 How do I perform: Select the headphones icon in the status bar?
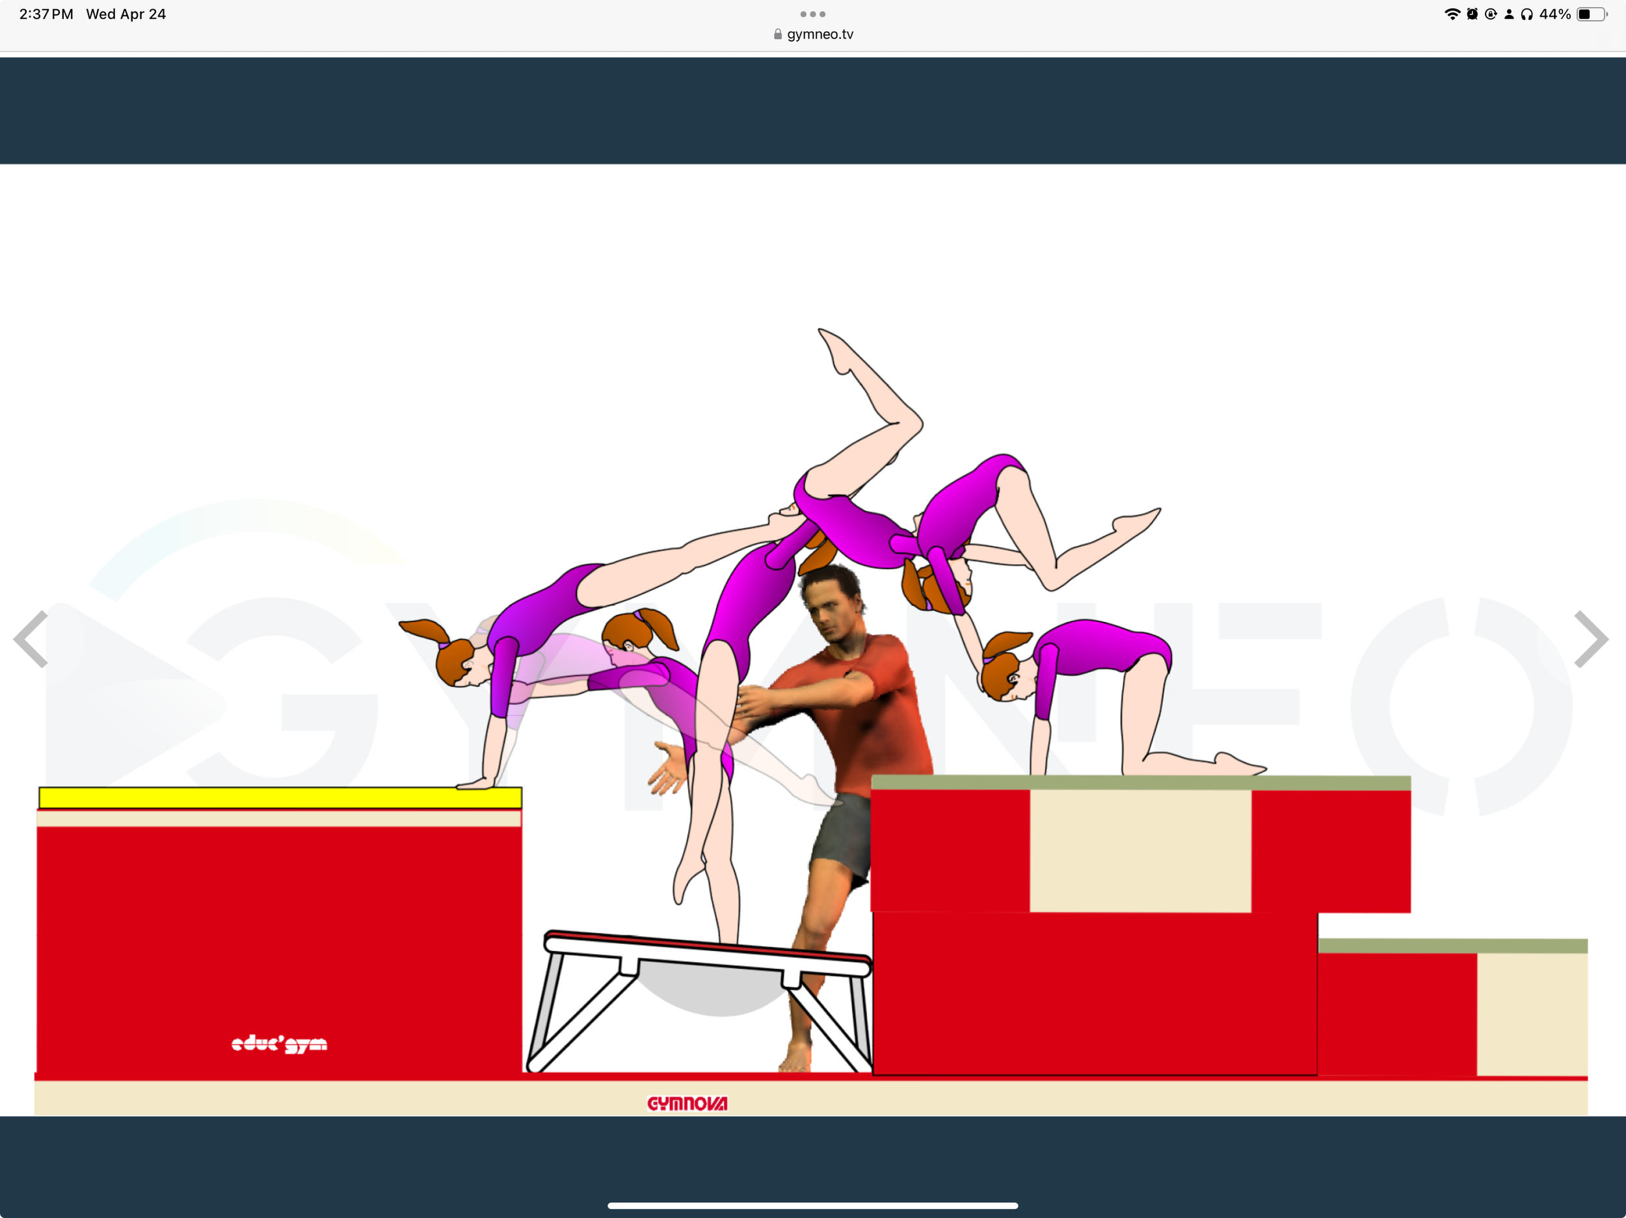(1528, 13)
